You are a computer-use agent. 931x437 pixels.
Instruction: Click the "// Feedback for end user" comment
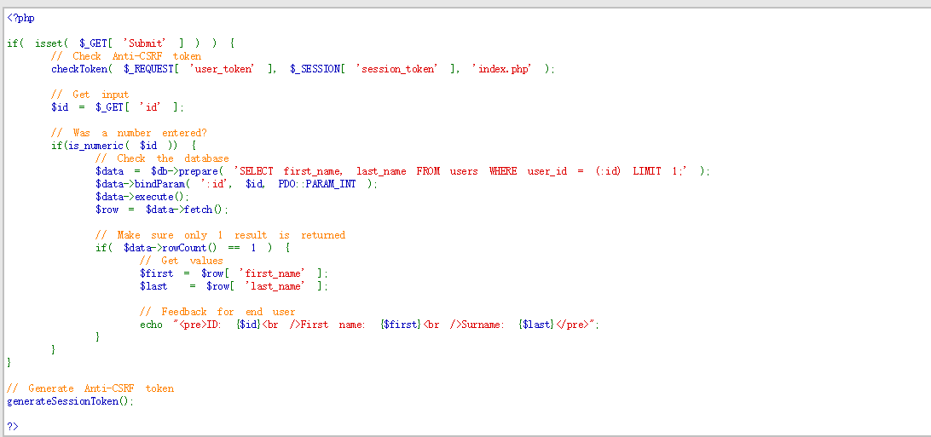tap(218, 311)
